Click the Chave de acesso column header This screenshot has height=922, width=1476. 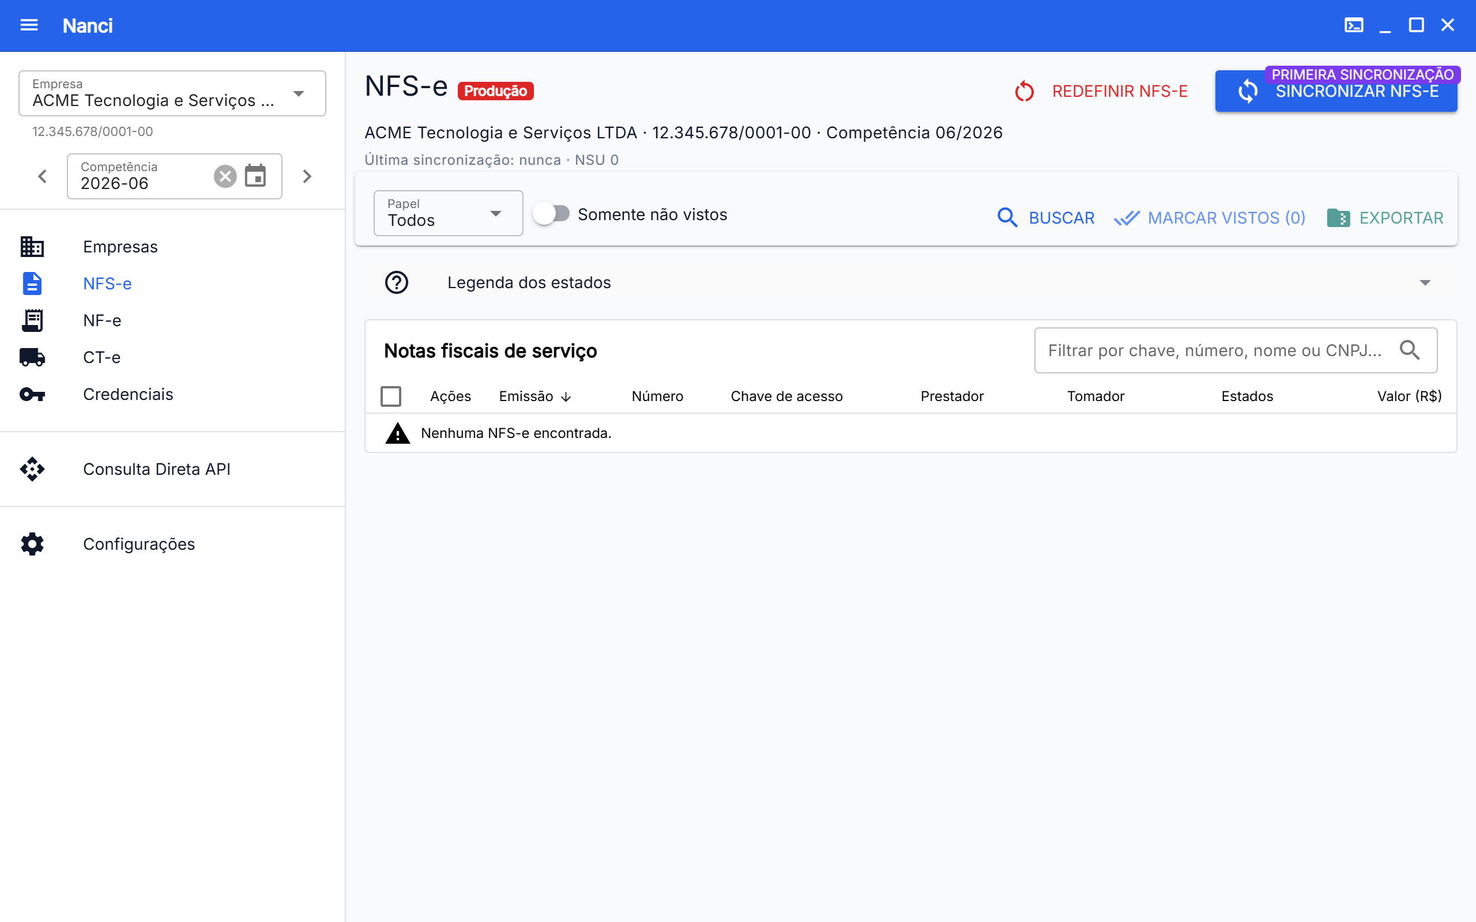click(786, 396)
